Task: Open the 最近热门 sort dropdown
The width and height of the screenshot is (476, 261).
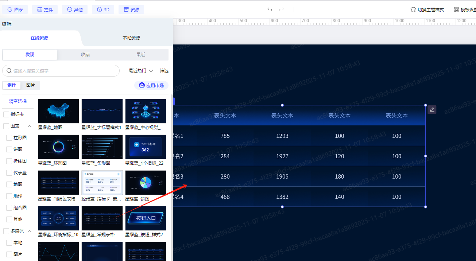Action: (141, 71)
